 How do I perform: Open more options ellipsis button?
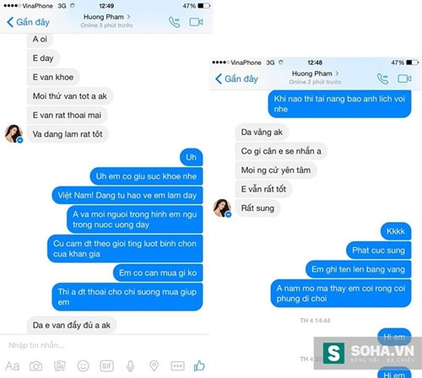pos(178,366)
